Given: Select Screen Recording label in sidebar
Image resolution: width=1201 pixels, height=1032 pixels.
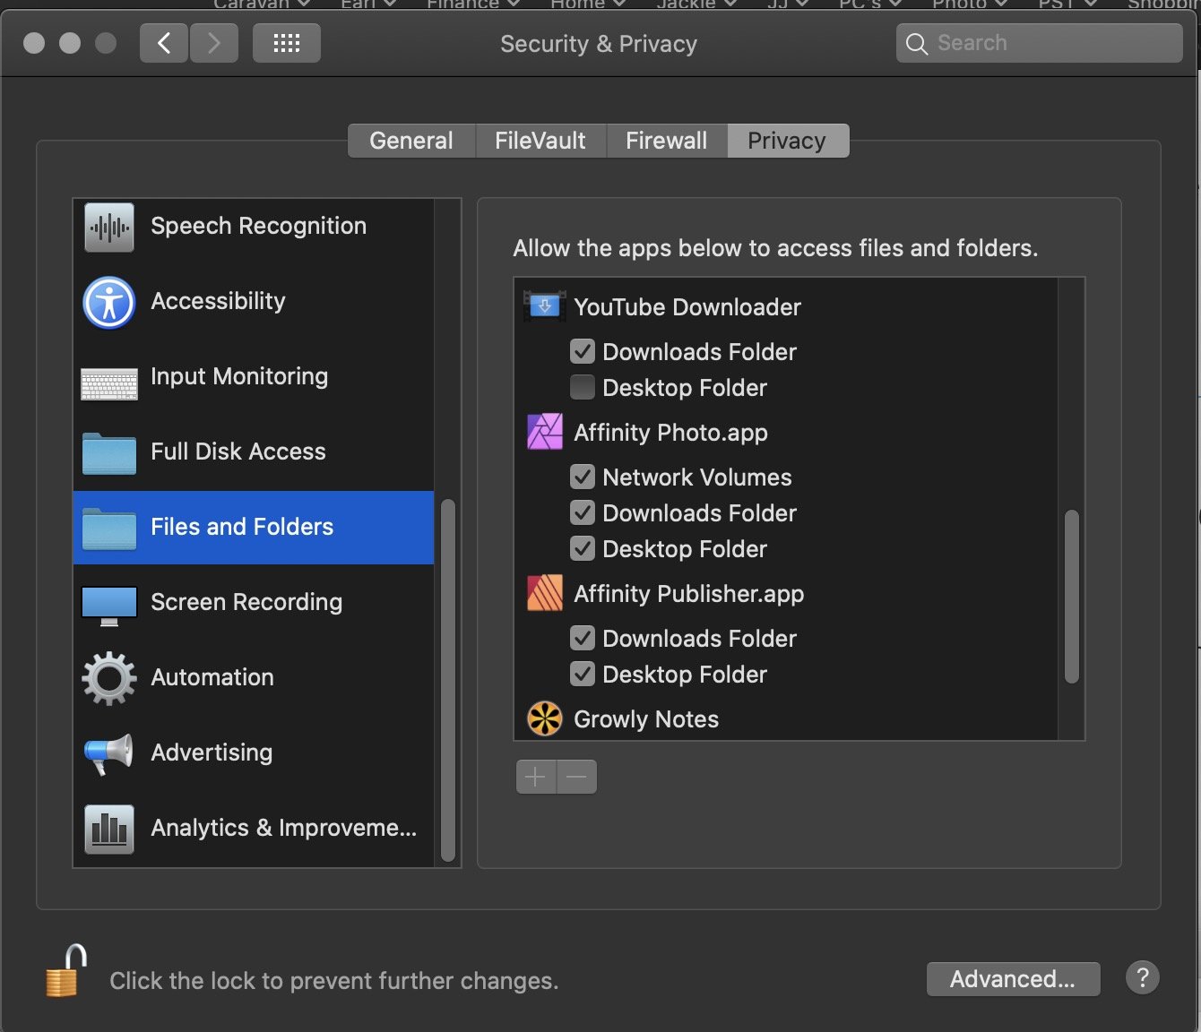Looking at the screenshot, I should click(246, 602).
